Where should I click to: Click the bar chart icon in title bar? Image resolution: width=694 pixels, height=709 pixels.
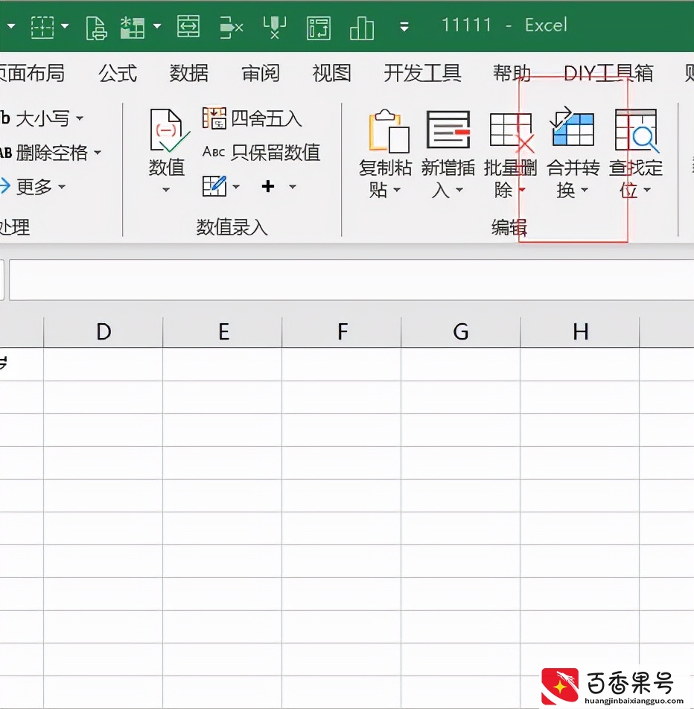362,28
